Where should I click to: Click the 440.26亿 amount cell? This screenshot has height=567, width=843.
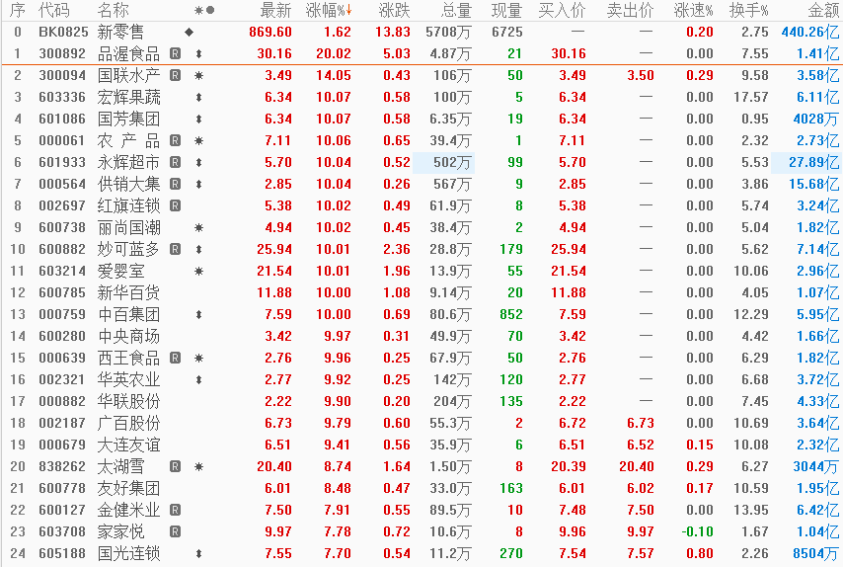pyautogui.click(x=810, y=33)
